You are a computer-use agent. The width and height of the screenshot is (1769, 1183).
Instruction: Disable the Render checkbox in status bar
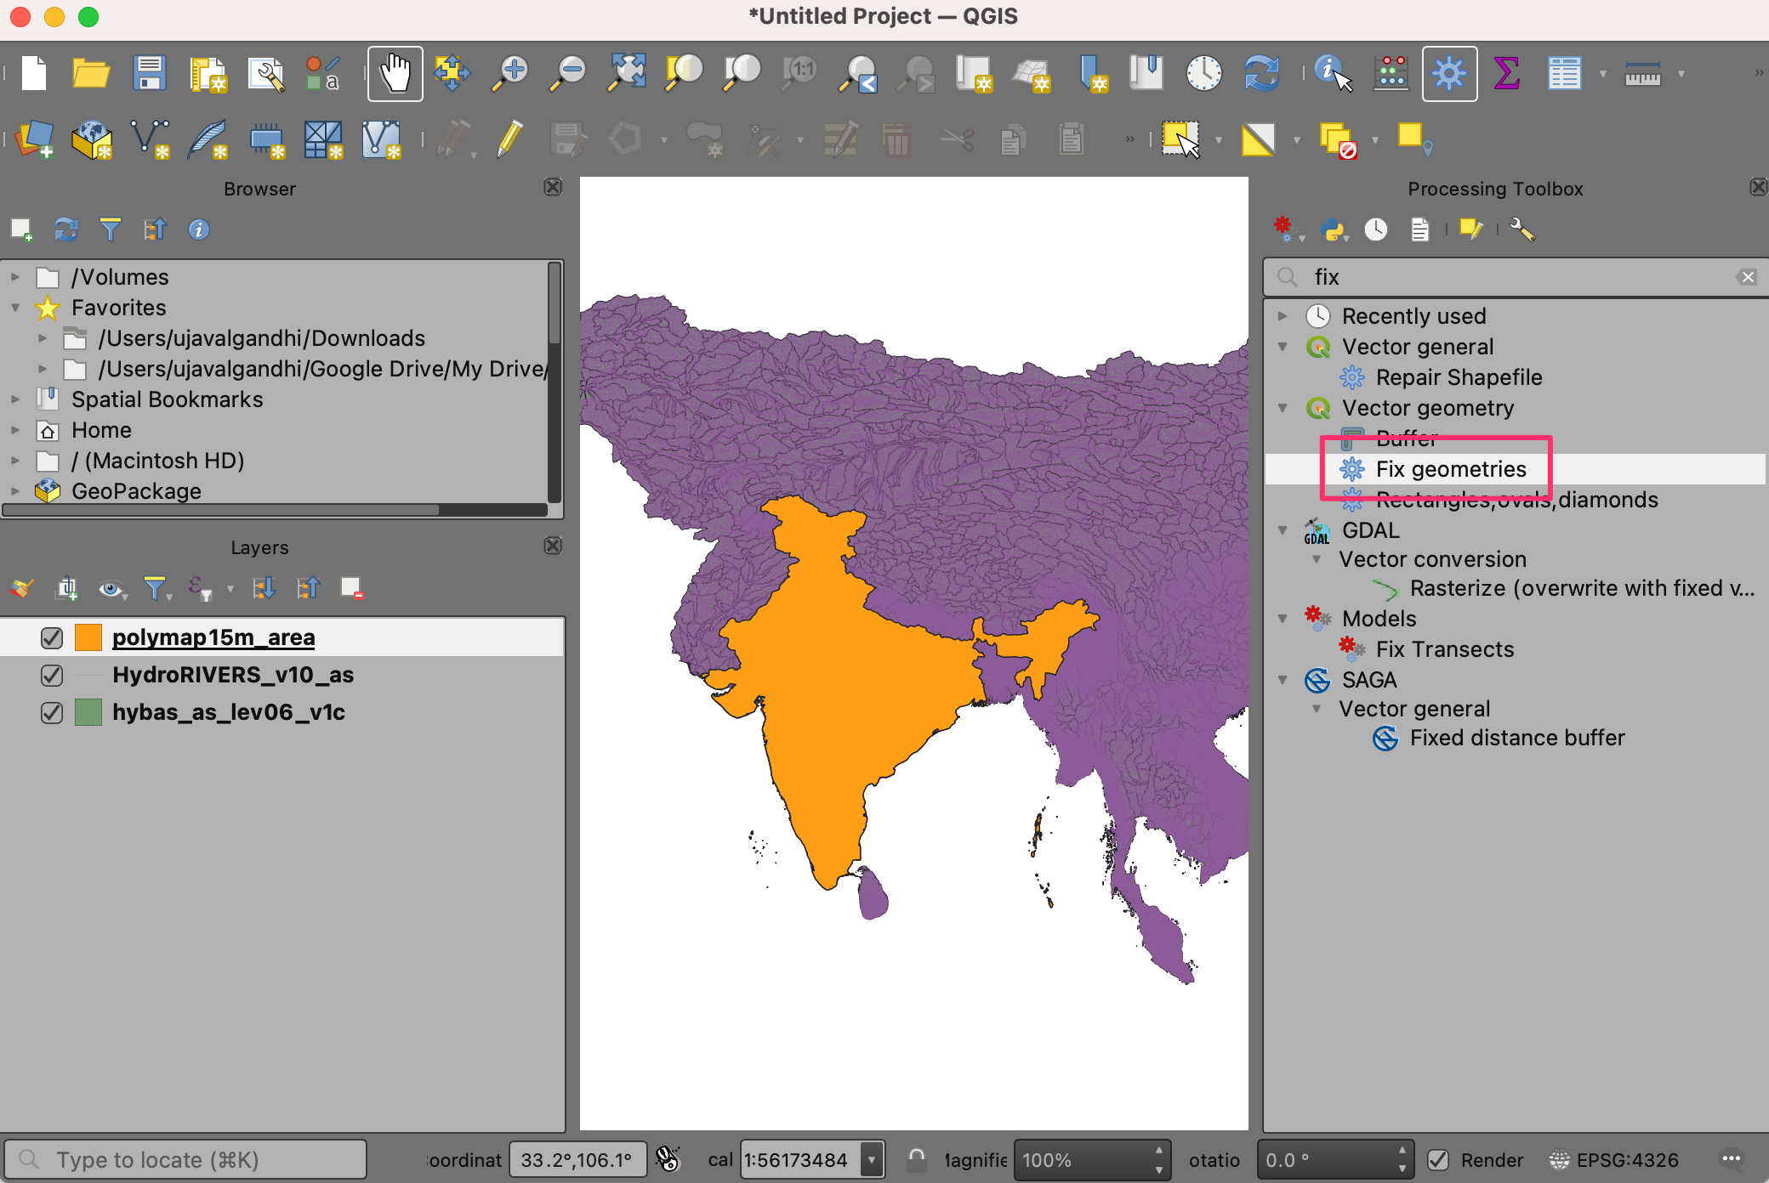coord(1438,1160)
